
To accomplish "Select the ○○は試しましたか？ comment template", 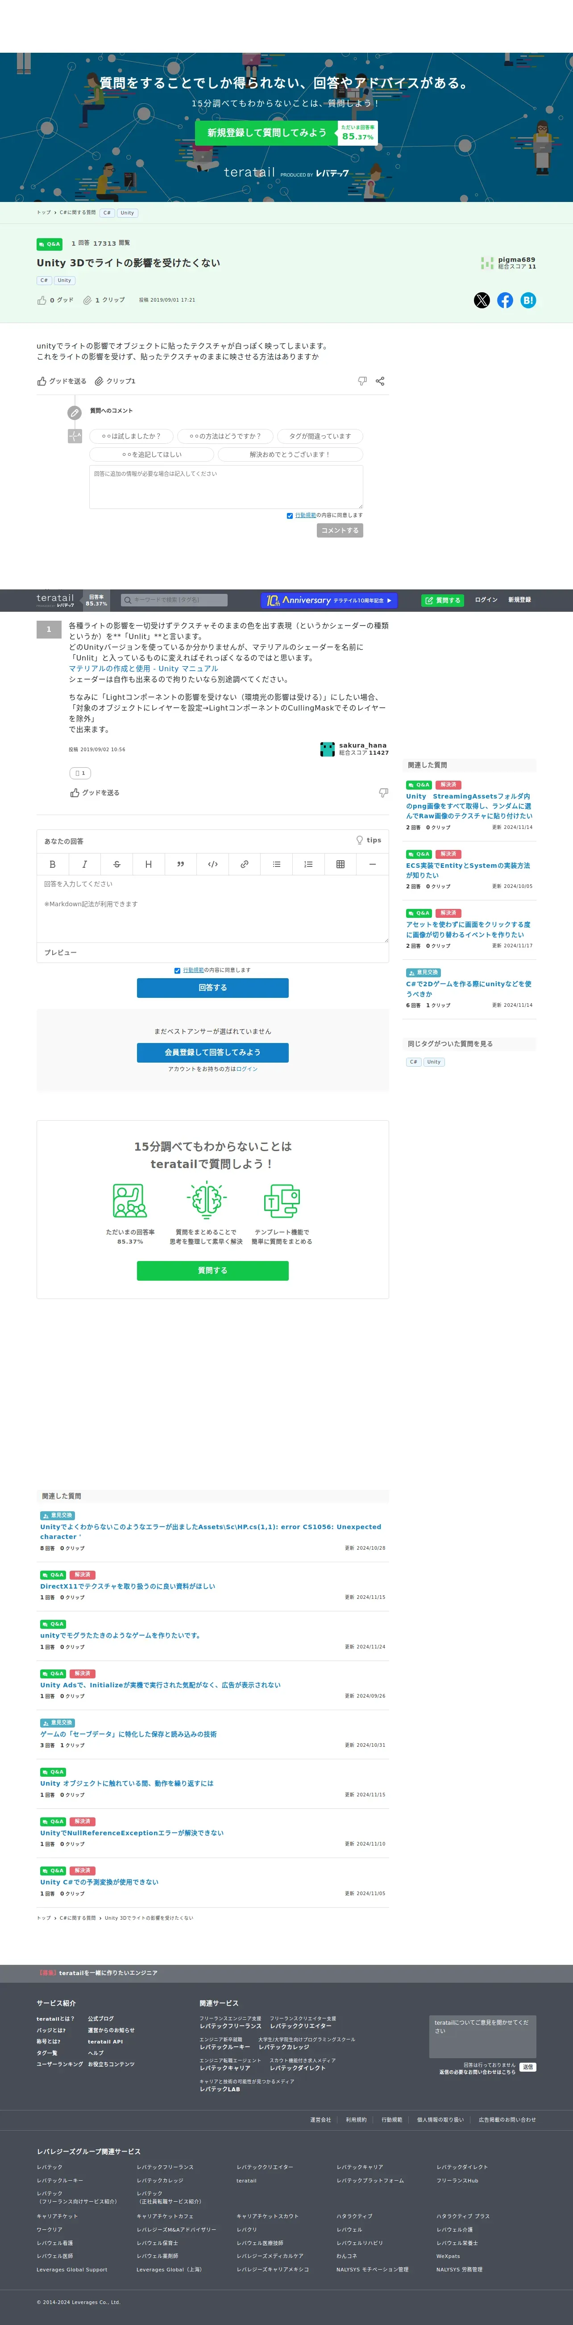I will click(x=132, y=436).
